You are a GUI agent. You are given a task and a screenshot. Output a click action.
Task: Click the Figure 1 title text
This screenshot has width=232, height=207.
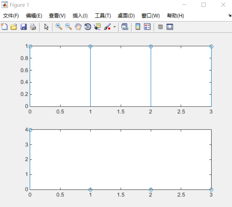(19, 5)
